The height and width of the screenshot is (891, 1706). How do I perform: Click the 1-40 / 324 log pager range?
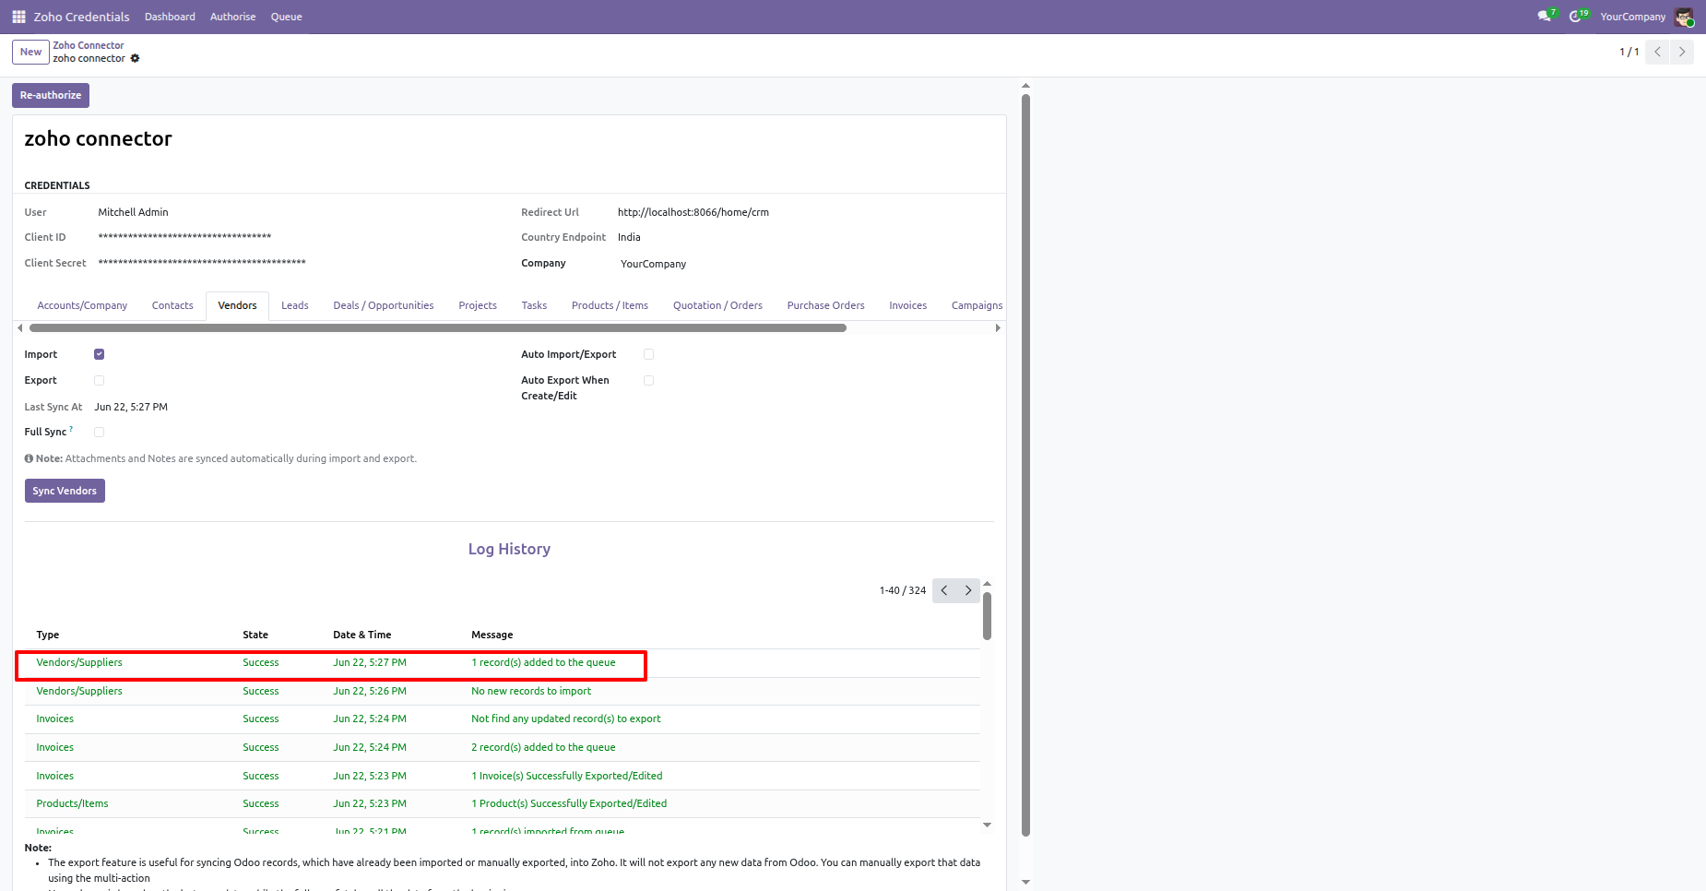tap(903, 590)
